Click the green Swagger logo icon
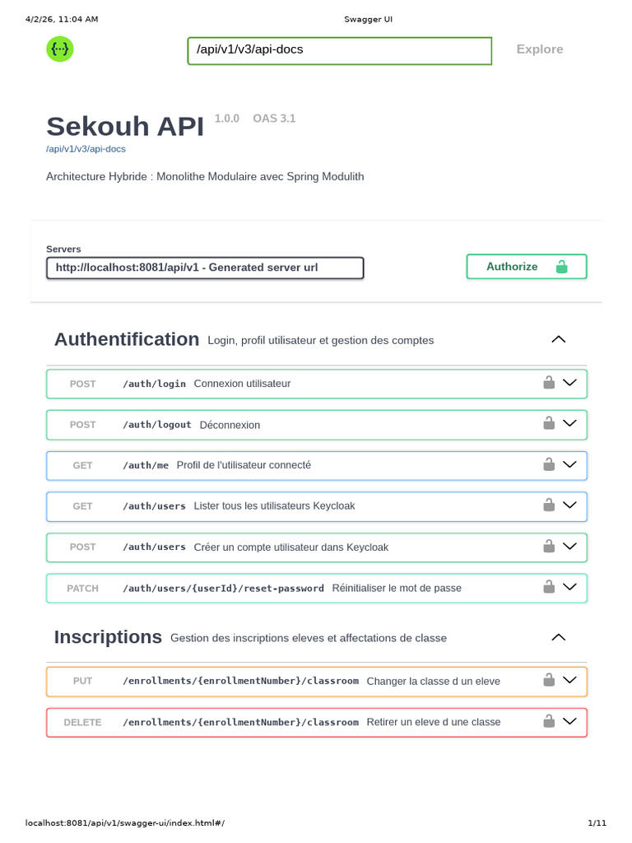This screenshot has width=632, height=843. coord(59,49)
